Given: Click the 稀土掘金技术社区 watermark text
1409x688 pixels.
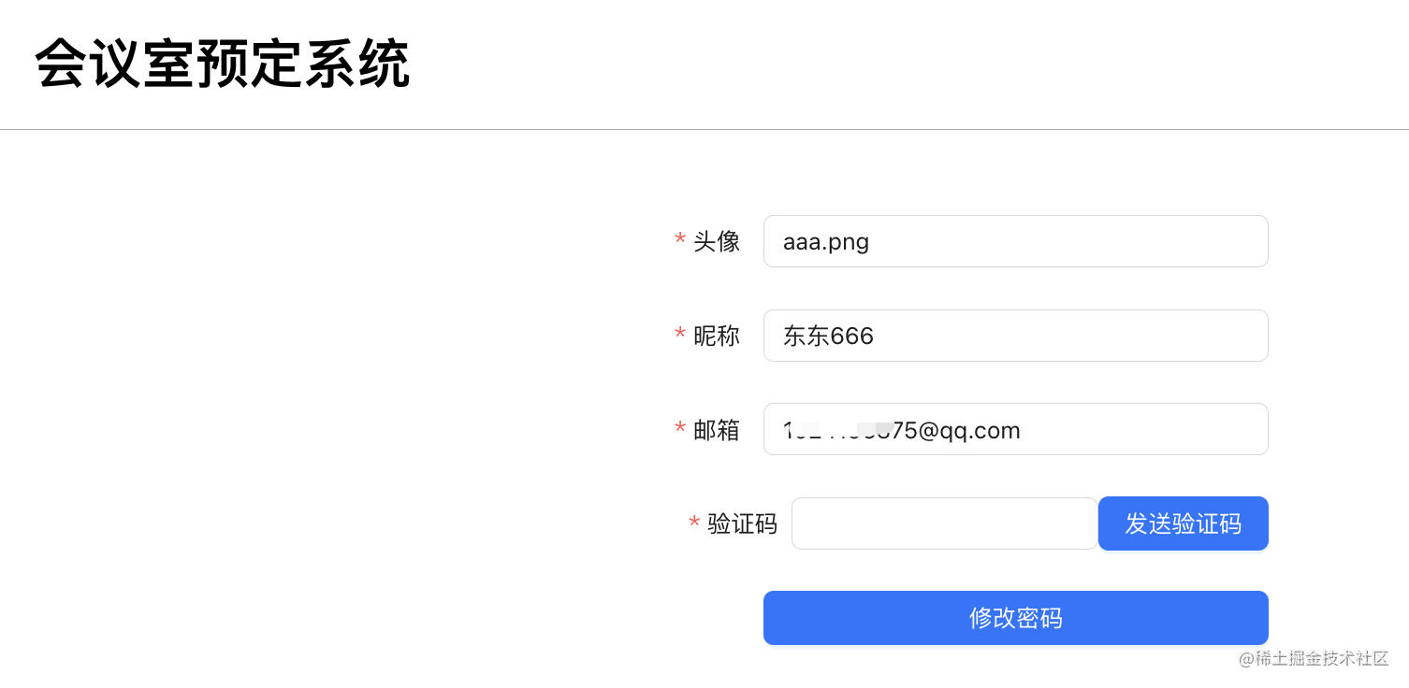Looking at the screenshot, I should click(x=1314, y=658).
